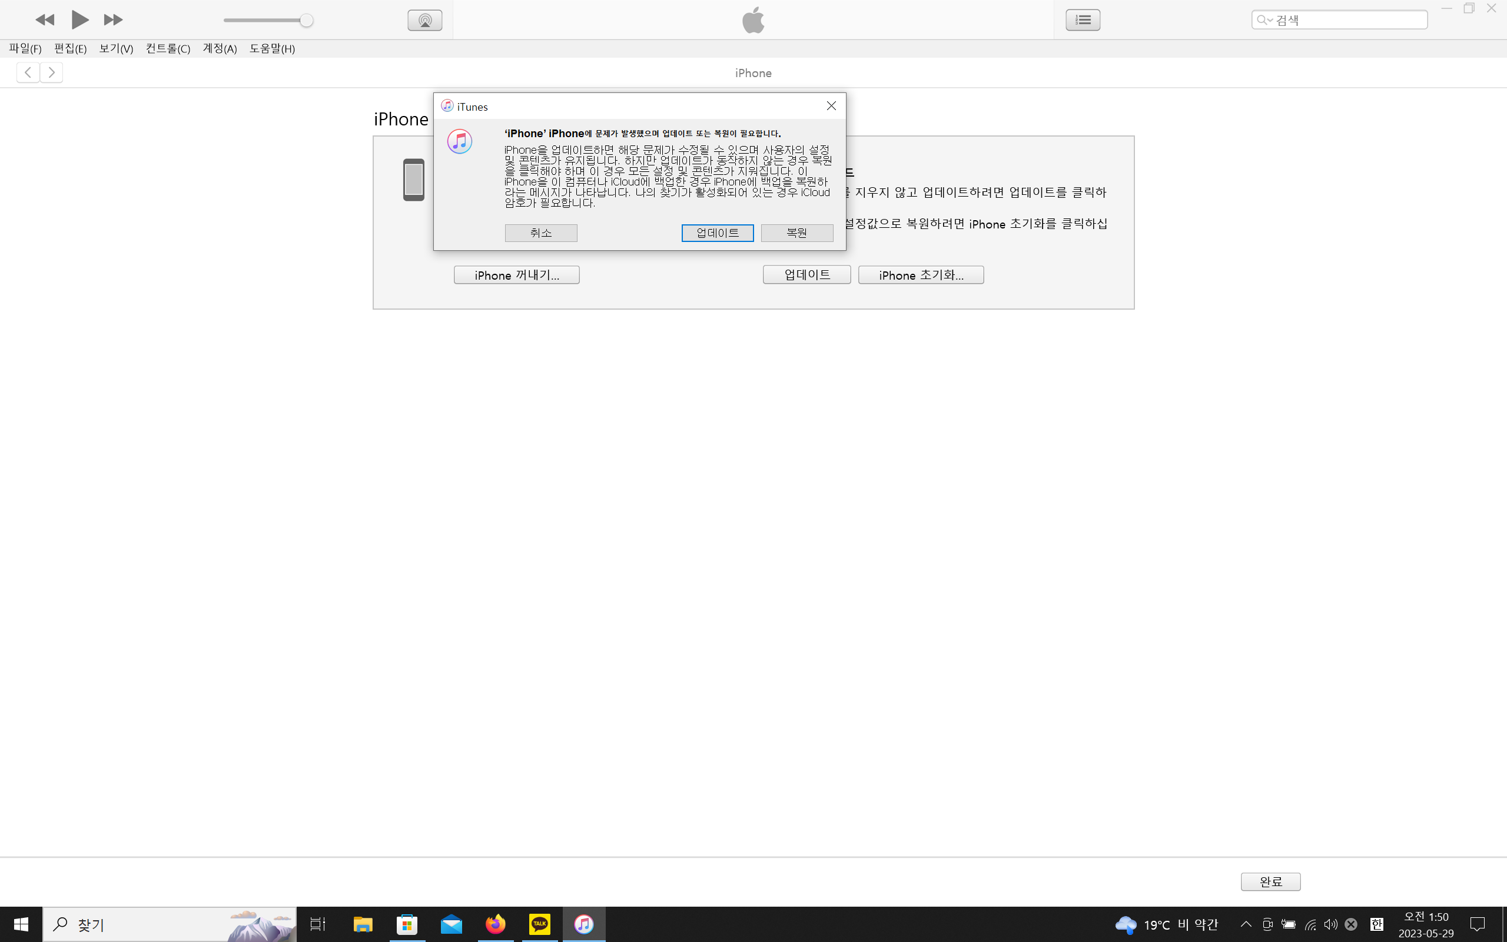Adjust the volume slider knob
Screen dimensions: 1507x942
tap(306, 21)
